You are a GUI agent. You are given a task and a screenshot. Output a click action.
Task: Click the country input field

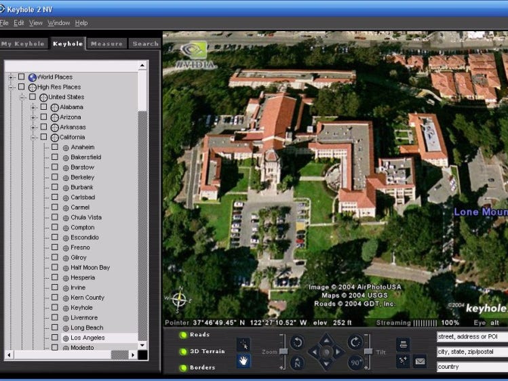[x=472, y=367]
